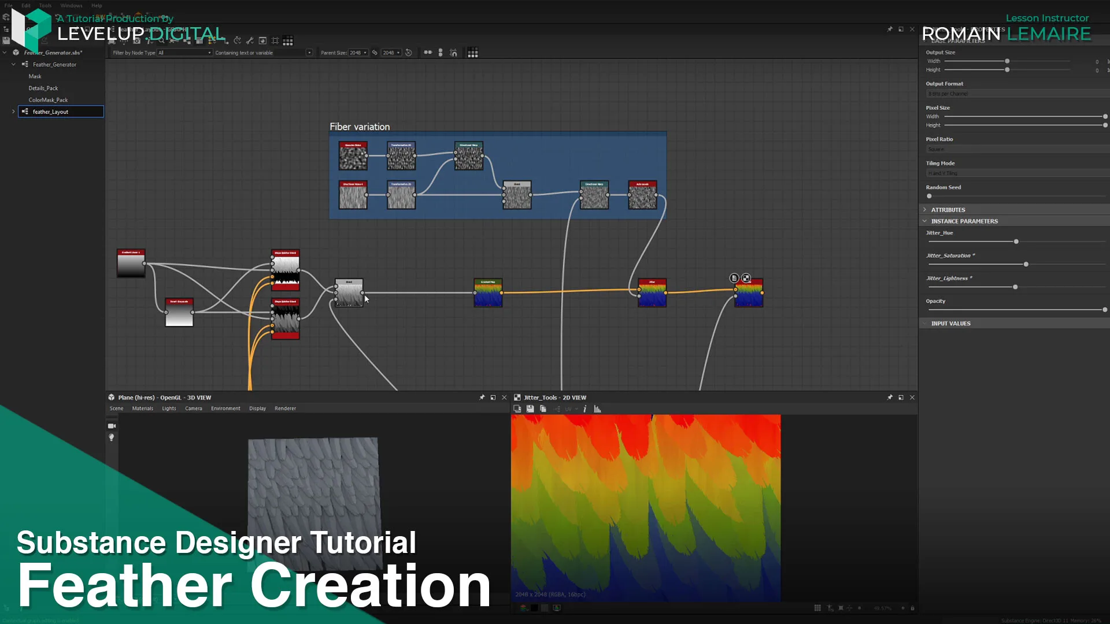Click the Output Size Width slider handle
Viewport: 1110px width, 624px height.
pyautogui.click(x=1007, y=61)
